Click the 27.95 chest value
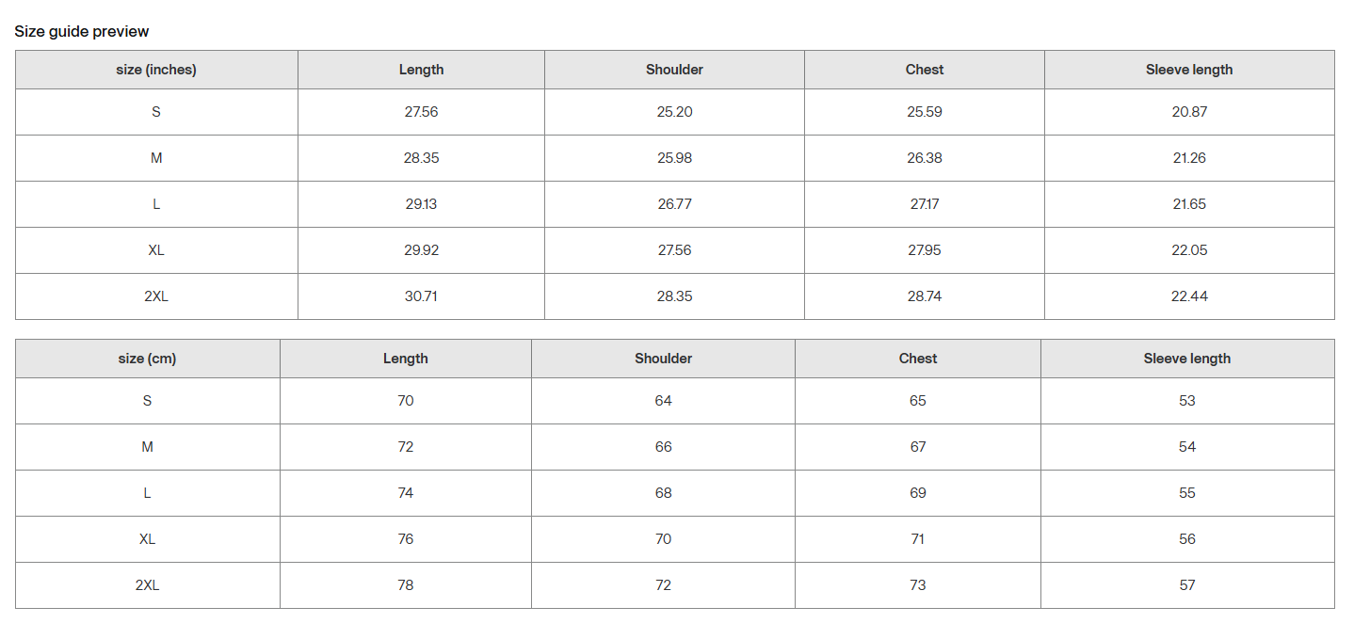 (924, 250)
